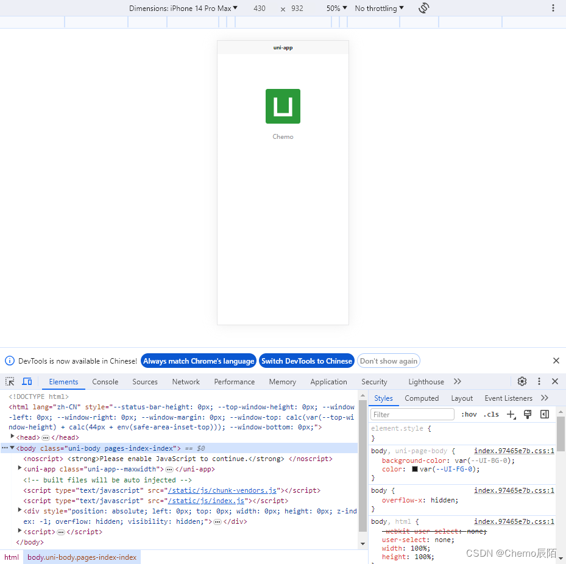Click the Filter input in Styles pane

412,414
